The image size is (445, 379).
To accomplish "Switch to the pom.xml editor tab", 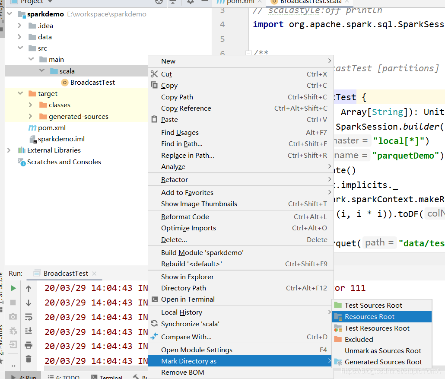I will [238, 2].
